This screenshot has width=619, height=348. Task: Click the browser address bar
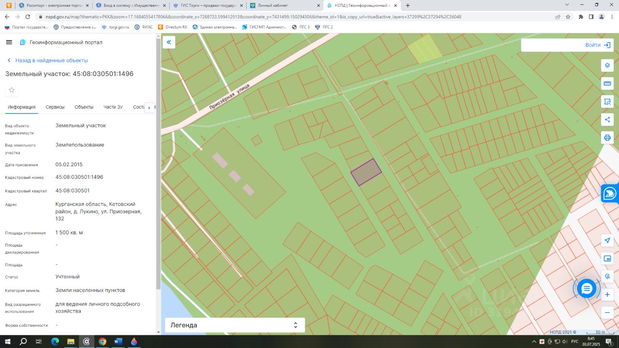pyautogui.click(x=295, y=16)
